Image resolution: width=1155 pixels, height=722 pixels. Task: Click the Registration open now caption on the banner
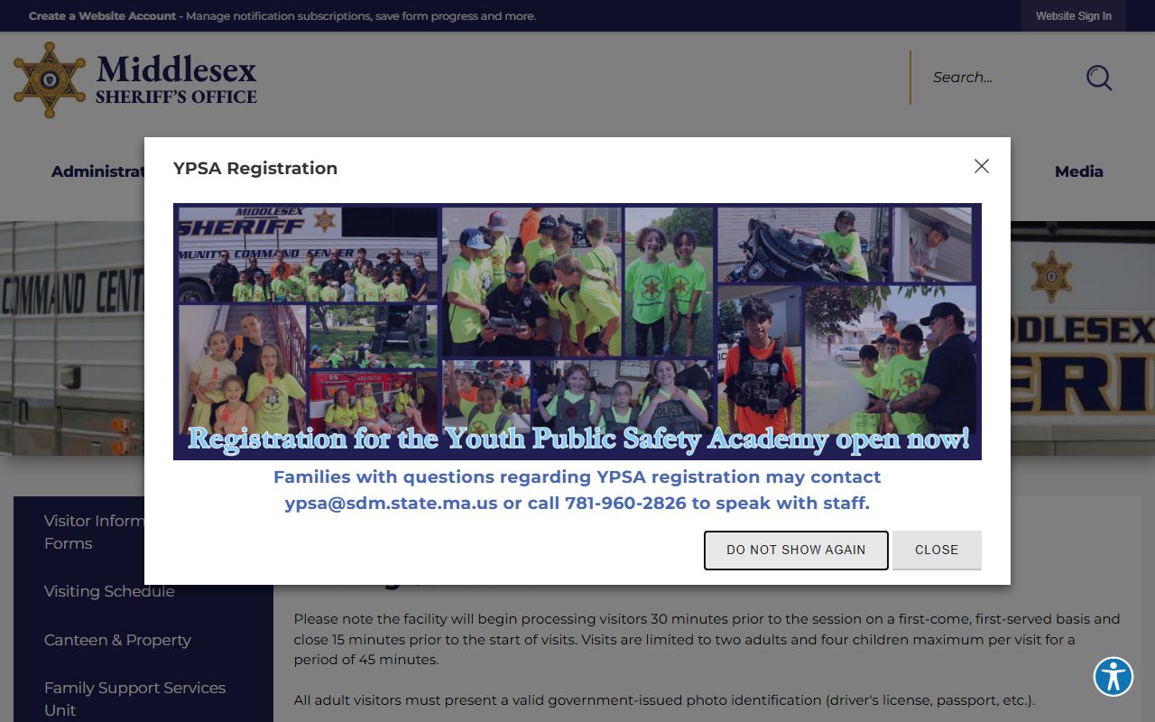click(x=578, y=440)
